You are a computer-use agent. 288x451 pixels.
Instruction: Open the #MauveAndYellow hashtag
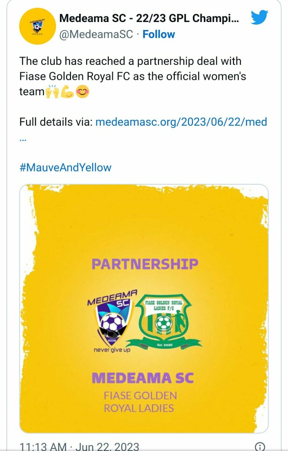[65, 168]
